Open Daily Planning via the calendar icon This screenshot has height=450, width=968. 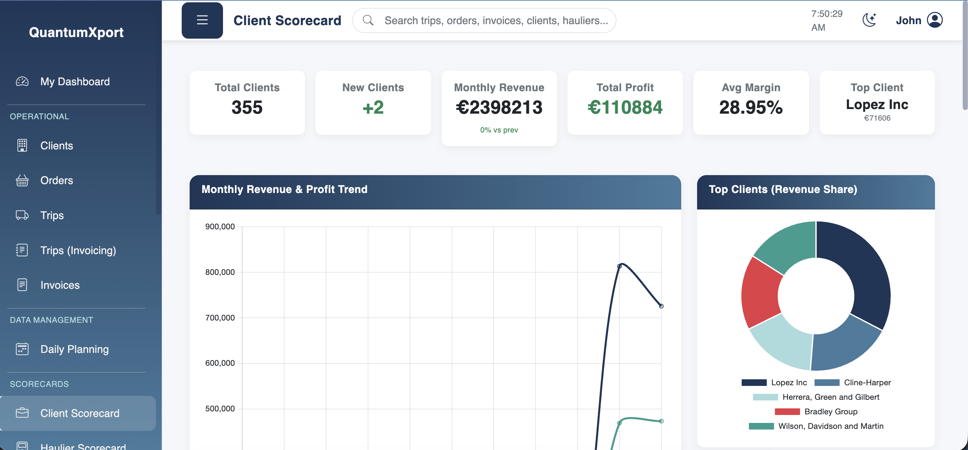[x=22, y=349]
